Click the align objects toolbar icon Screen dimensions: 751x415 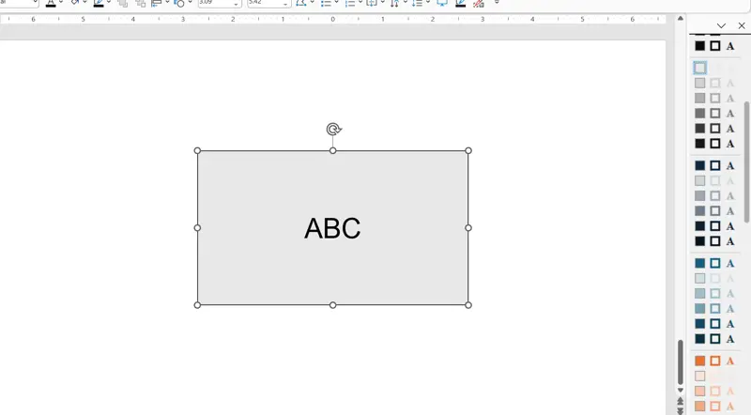pyautogui.click(x=156, y=4)
